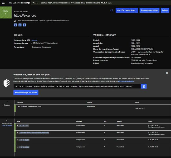
Task: Click the date 10.12.2022 18:51
Action: (x=153, y=132)
